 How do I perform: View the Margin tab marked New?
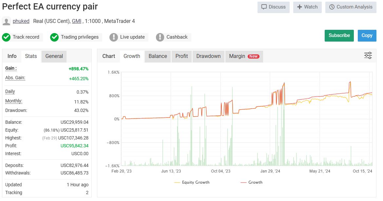point(244,56)
